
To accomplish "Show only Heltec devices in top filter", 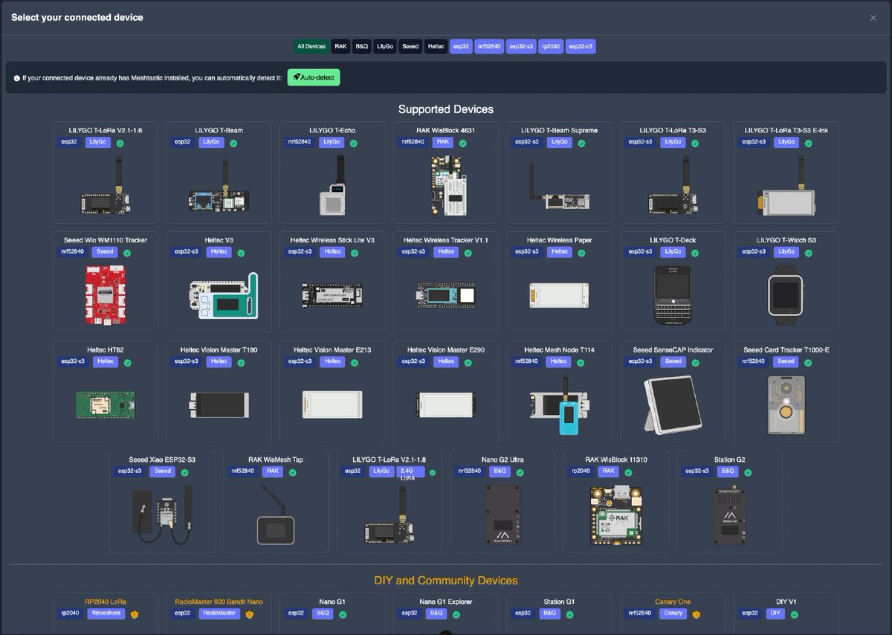I will [x=436, y=46].
